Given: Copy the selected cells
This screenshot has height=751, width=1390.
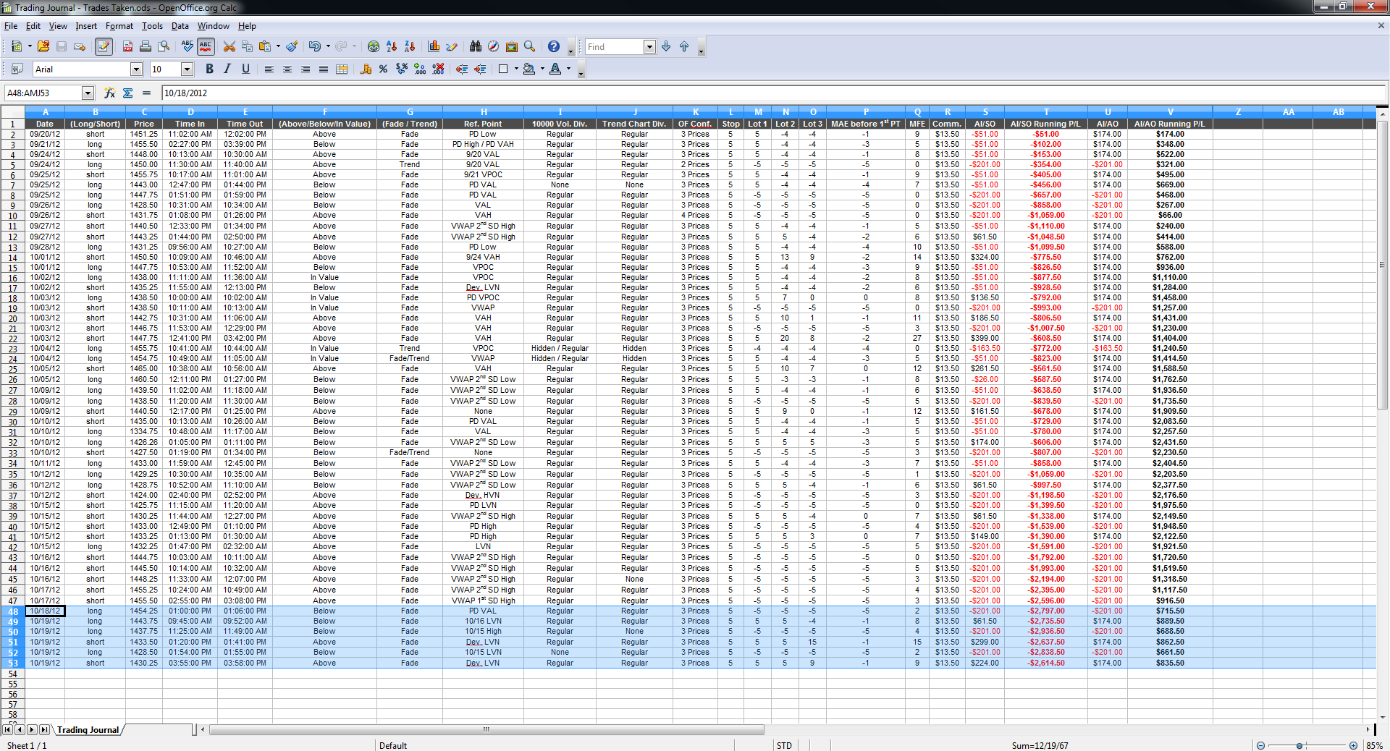Looking at the screenshot, I should click(248, 46).
